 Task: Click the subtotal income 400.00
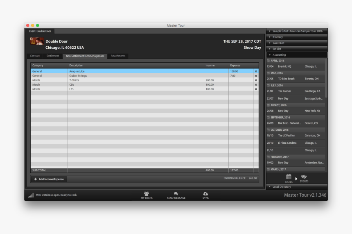click(x=210, y=170)
